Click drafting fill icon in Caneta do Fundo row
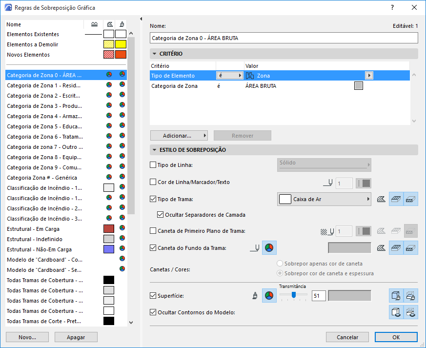The width and height of the screenshot is (426, 348). [x=381, y=248]
